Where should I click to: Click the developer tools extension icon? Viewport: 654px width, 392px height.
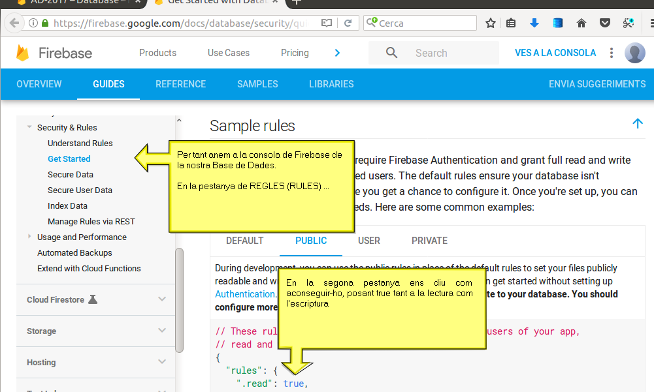(628, 23)
